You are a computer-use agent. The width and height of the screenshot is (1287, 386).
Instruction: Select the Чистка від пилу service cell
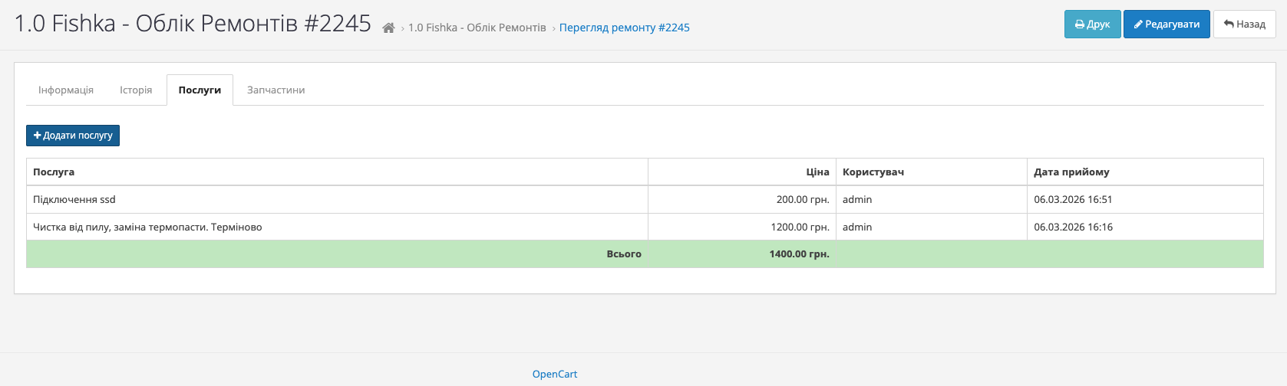[x=337, y=227]
